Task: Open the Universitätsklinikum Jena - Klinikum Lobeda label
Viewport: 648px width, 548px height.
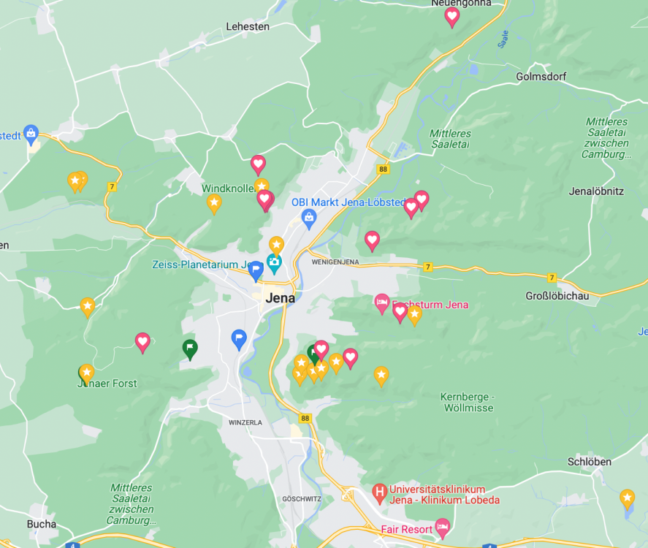Action: point(444,495)
